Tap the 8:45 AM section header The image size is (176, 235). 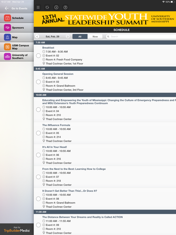pyautogui.click(x=105, y=69)
